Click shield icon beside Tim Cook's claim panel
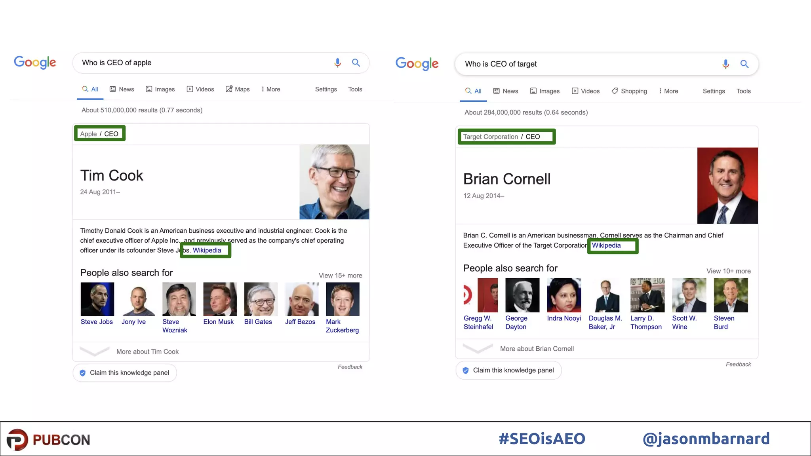 pyautogui.click(x=83, y=373)
